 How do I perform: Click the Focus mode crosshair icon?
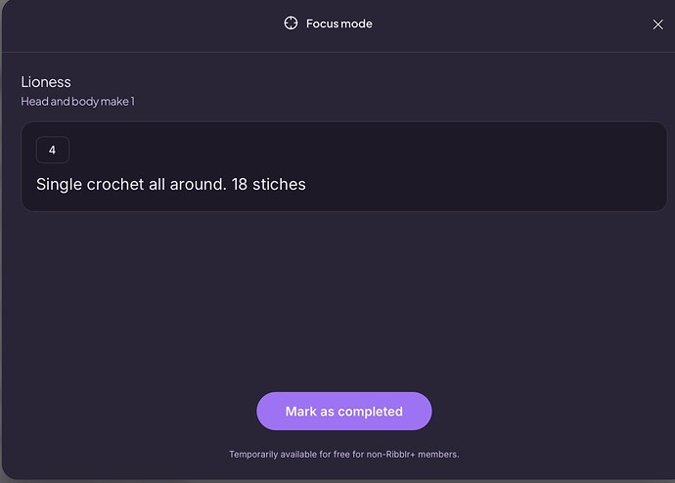pyautogui.click(x=291, y=23)
